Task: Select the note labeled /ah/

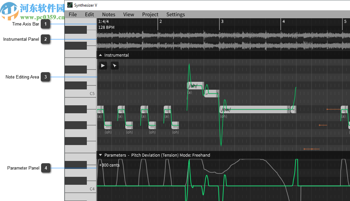Action: (195, 85)
